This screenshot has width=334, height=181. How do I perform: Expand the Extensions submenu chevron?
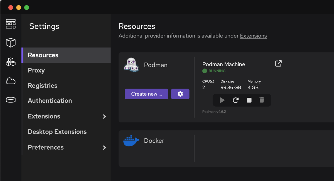[104, 117]
